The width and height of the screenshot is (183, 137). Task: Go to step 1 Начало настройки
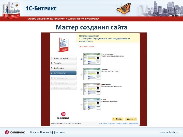[x=63, y=58]
